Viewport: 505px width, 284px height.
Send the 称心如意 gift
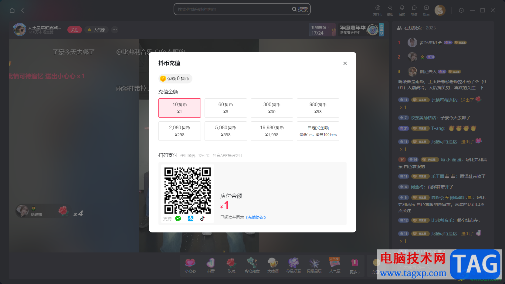pos(252,265)
